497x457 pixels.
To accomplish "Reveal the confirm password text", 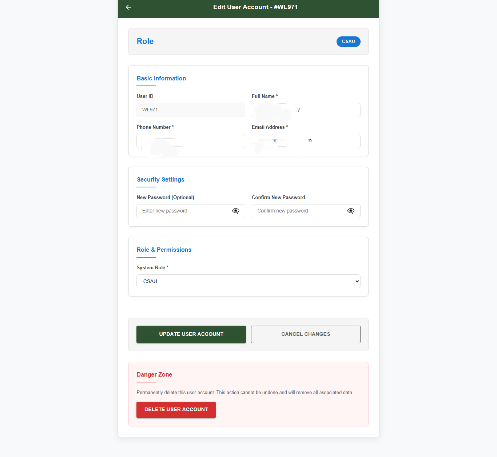I will (351, 211).
